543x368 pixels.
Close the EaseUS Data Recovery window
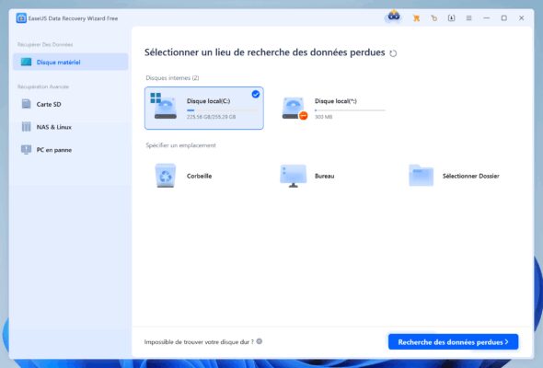tap(521, 18)
